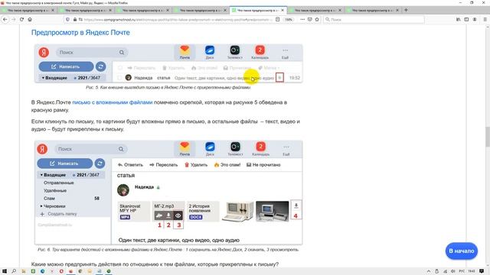Click Создать папку in figure 6
490x275 pixels.
[x=58, y=214]
